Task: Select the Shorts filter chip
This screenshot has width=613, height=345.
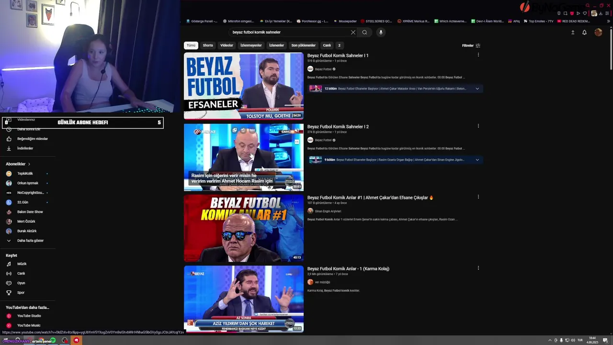Action: [208, 46]
